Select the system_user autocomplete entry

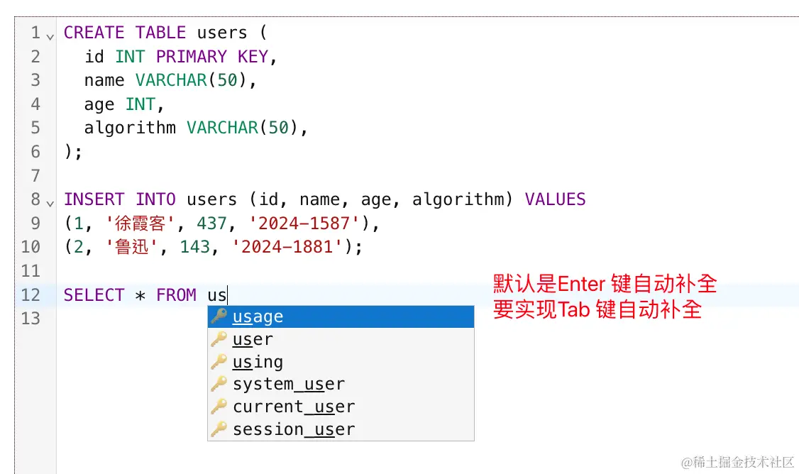pyautogui.click(x=287, y=384)
